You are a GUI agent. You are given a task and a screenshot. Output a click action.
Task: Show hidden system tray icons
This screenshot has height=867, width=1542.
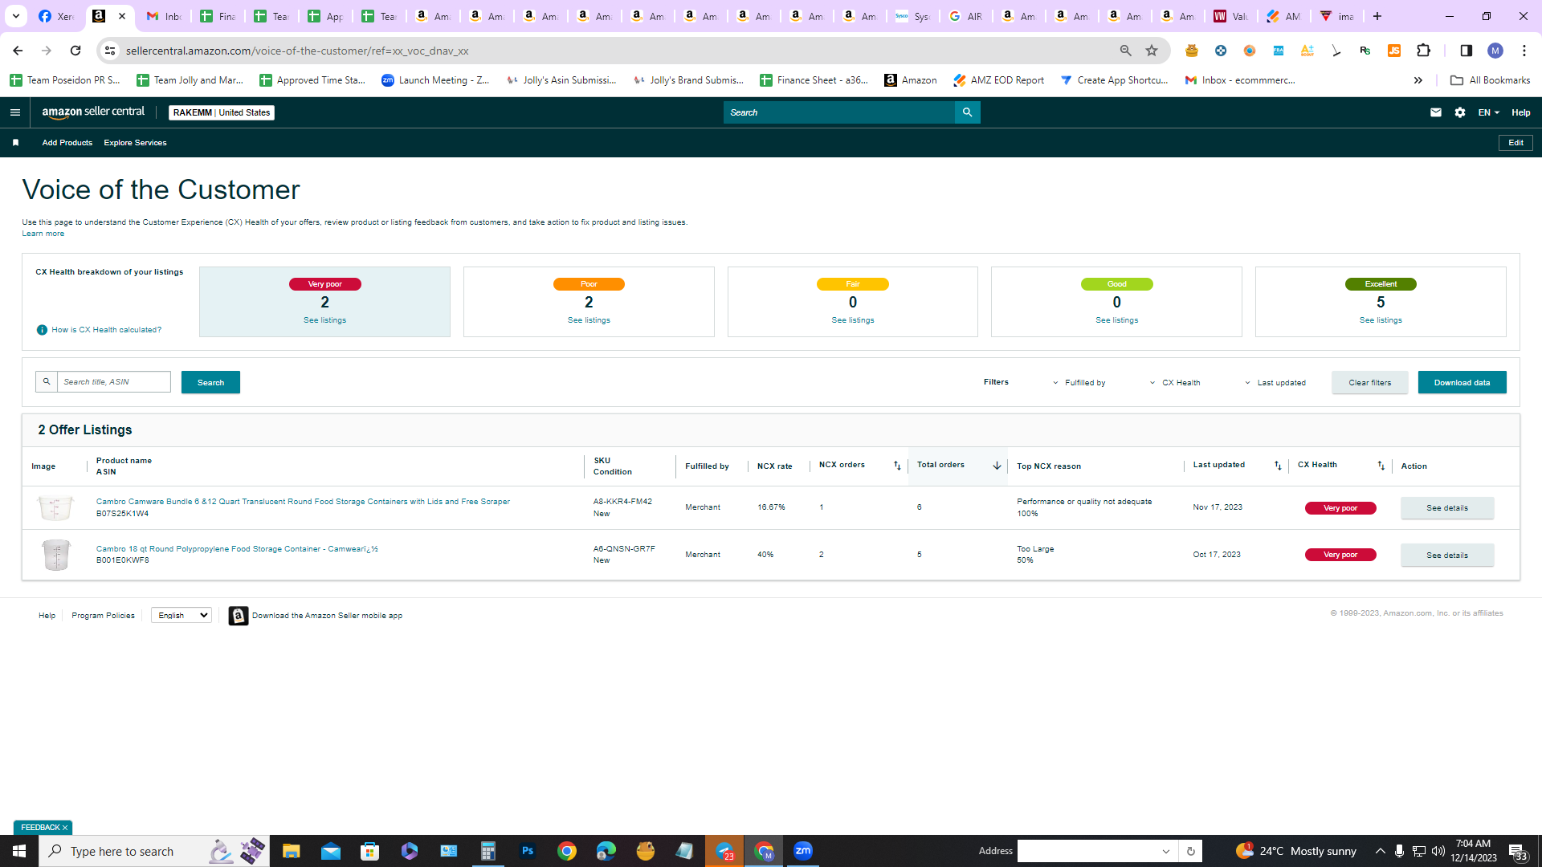click(x=1380, y=851)
